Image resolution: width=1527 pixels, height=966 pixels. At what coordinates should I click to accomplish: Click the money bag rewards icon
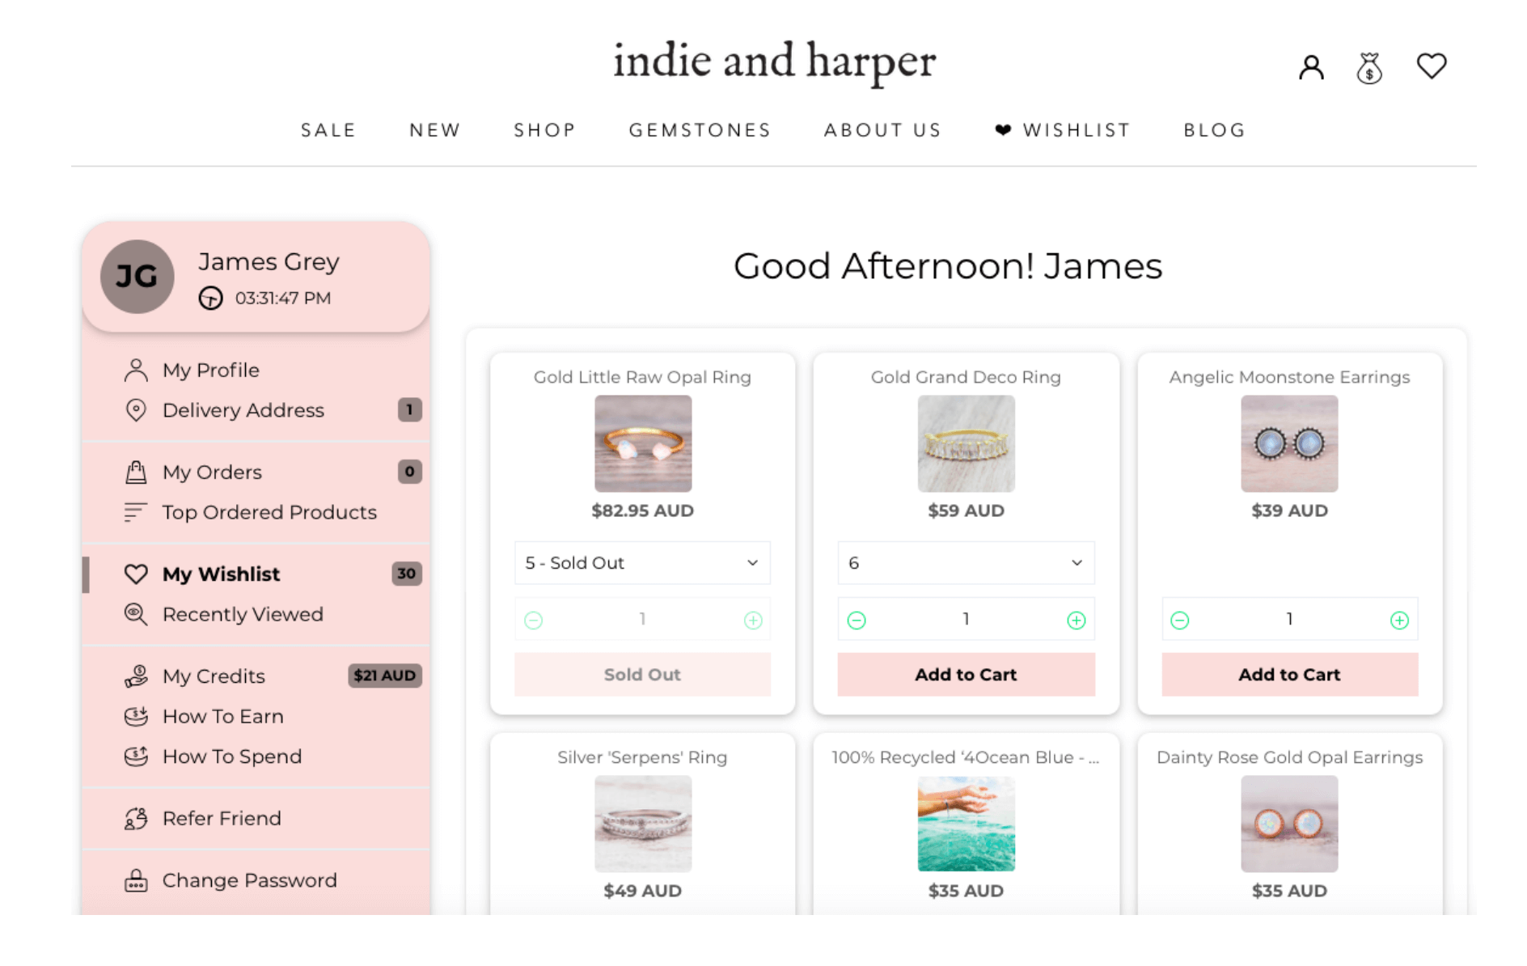(1368, 68)
